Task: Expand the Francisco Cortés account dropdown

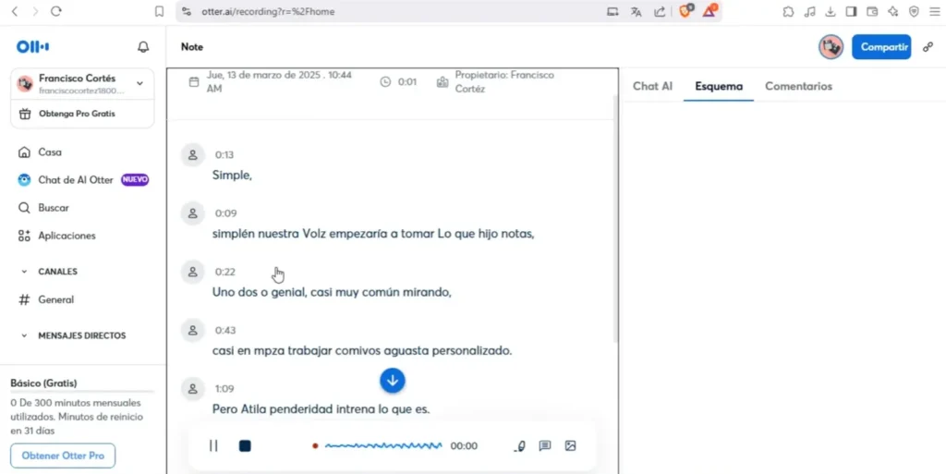Action: (140, 83)
